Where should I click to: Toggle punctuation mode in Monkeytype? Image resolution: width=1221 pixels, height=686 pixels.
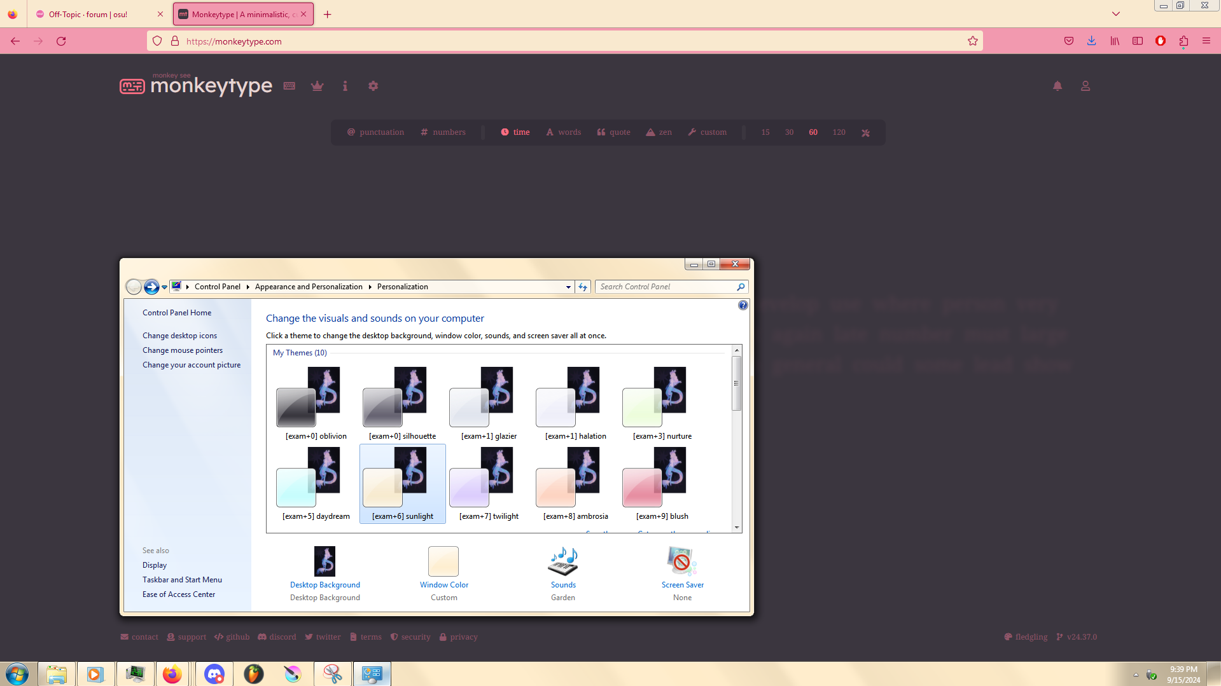point(375,132)
